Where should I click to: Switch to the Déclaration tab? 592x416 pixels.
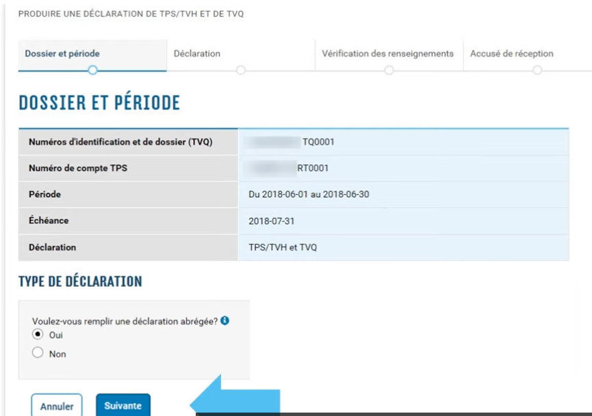pos(197,54)
